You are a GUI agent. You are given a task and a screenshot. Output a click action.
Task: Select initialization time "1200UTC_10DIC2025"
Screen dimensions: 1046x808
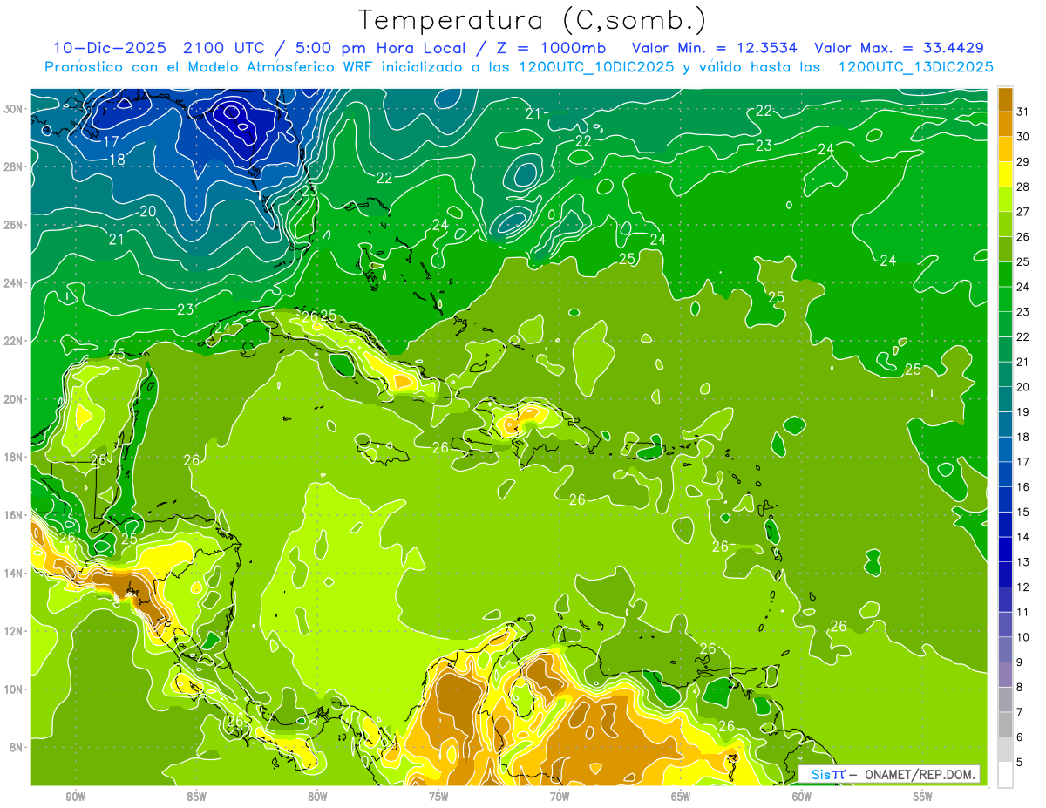(x=596, y=67)
